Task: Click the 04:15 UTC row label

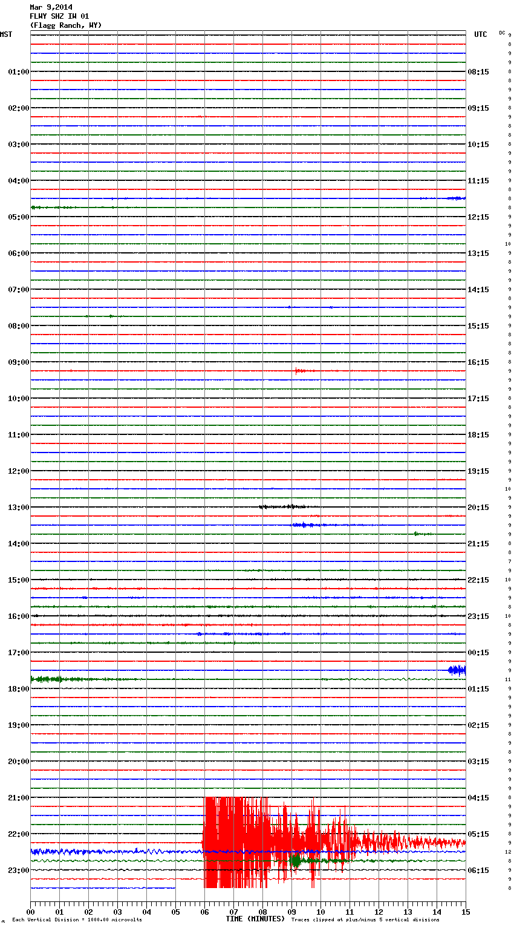Action: (x=478, y=798)
